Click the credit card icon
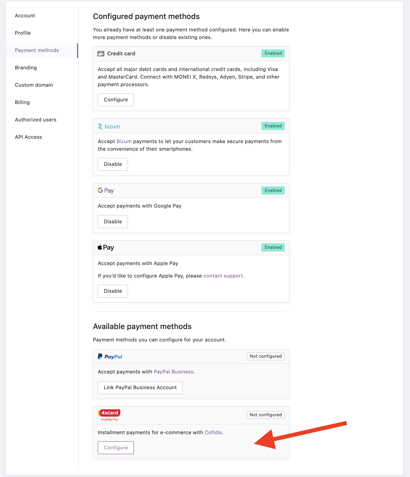 pyautogui.click(x=101, y=54)
